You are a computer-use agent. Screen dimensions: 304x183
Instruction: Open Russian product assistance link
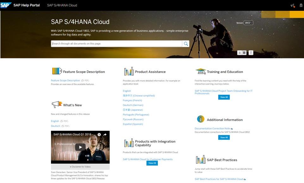[x=133, y=119]
